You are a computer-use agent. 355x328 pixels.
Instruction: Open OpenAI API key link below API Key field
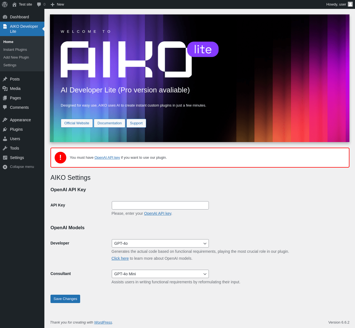click(158, 213)
